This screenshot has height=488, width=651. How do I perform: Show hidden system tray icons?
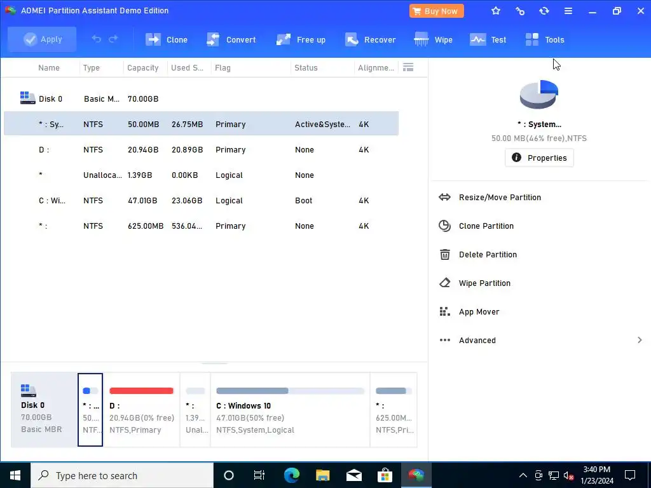[523, 475]
